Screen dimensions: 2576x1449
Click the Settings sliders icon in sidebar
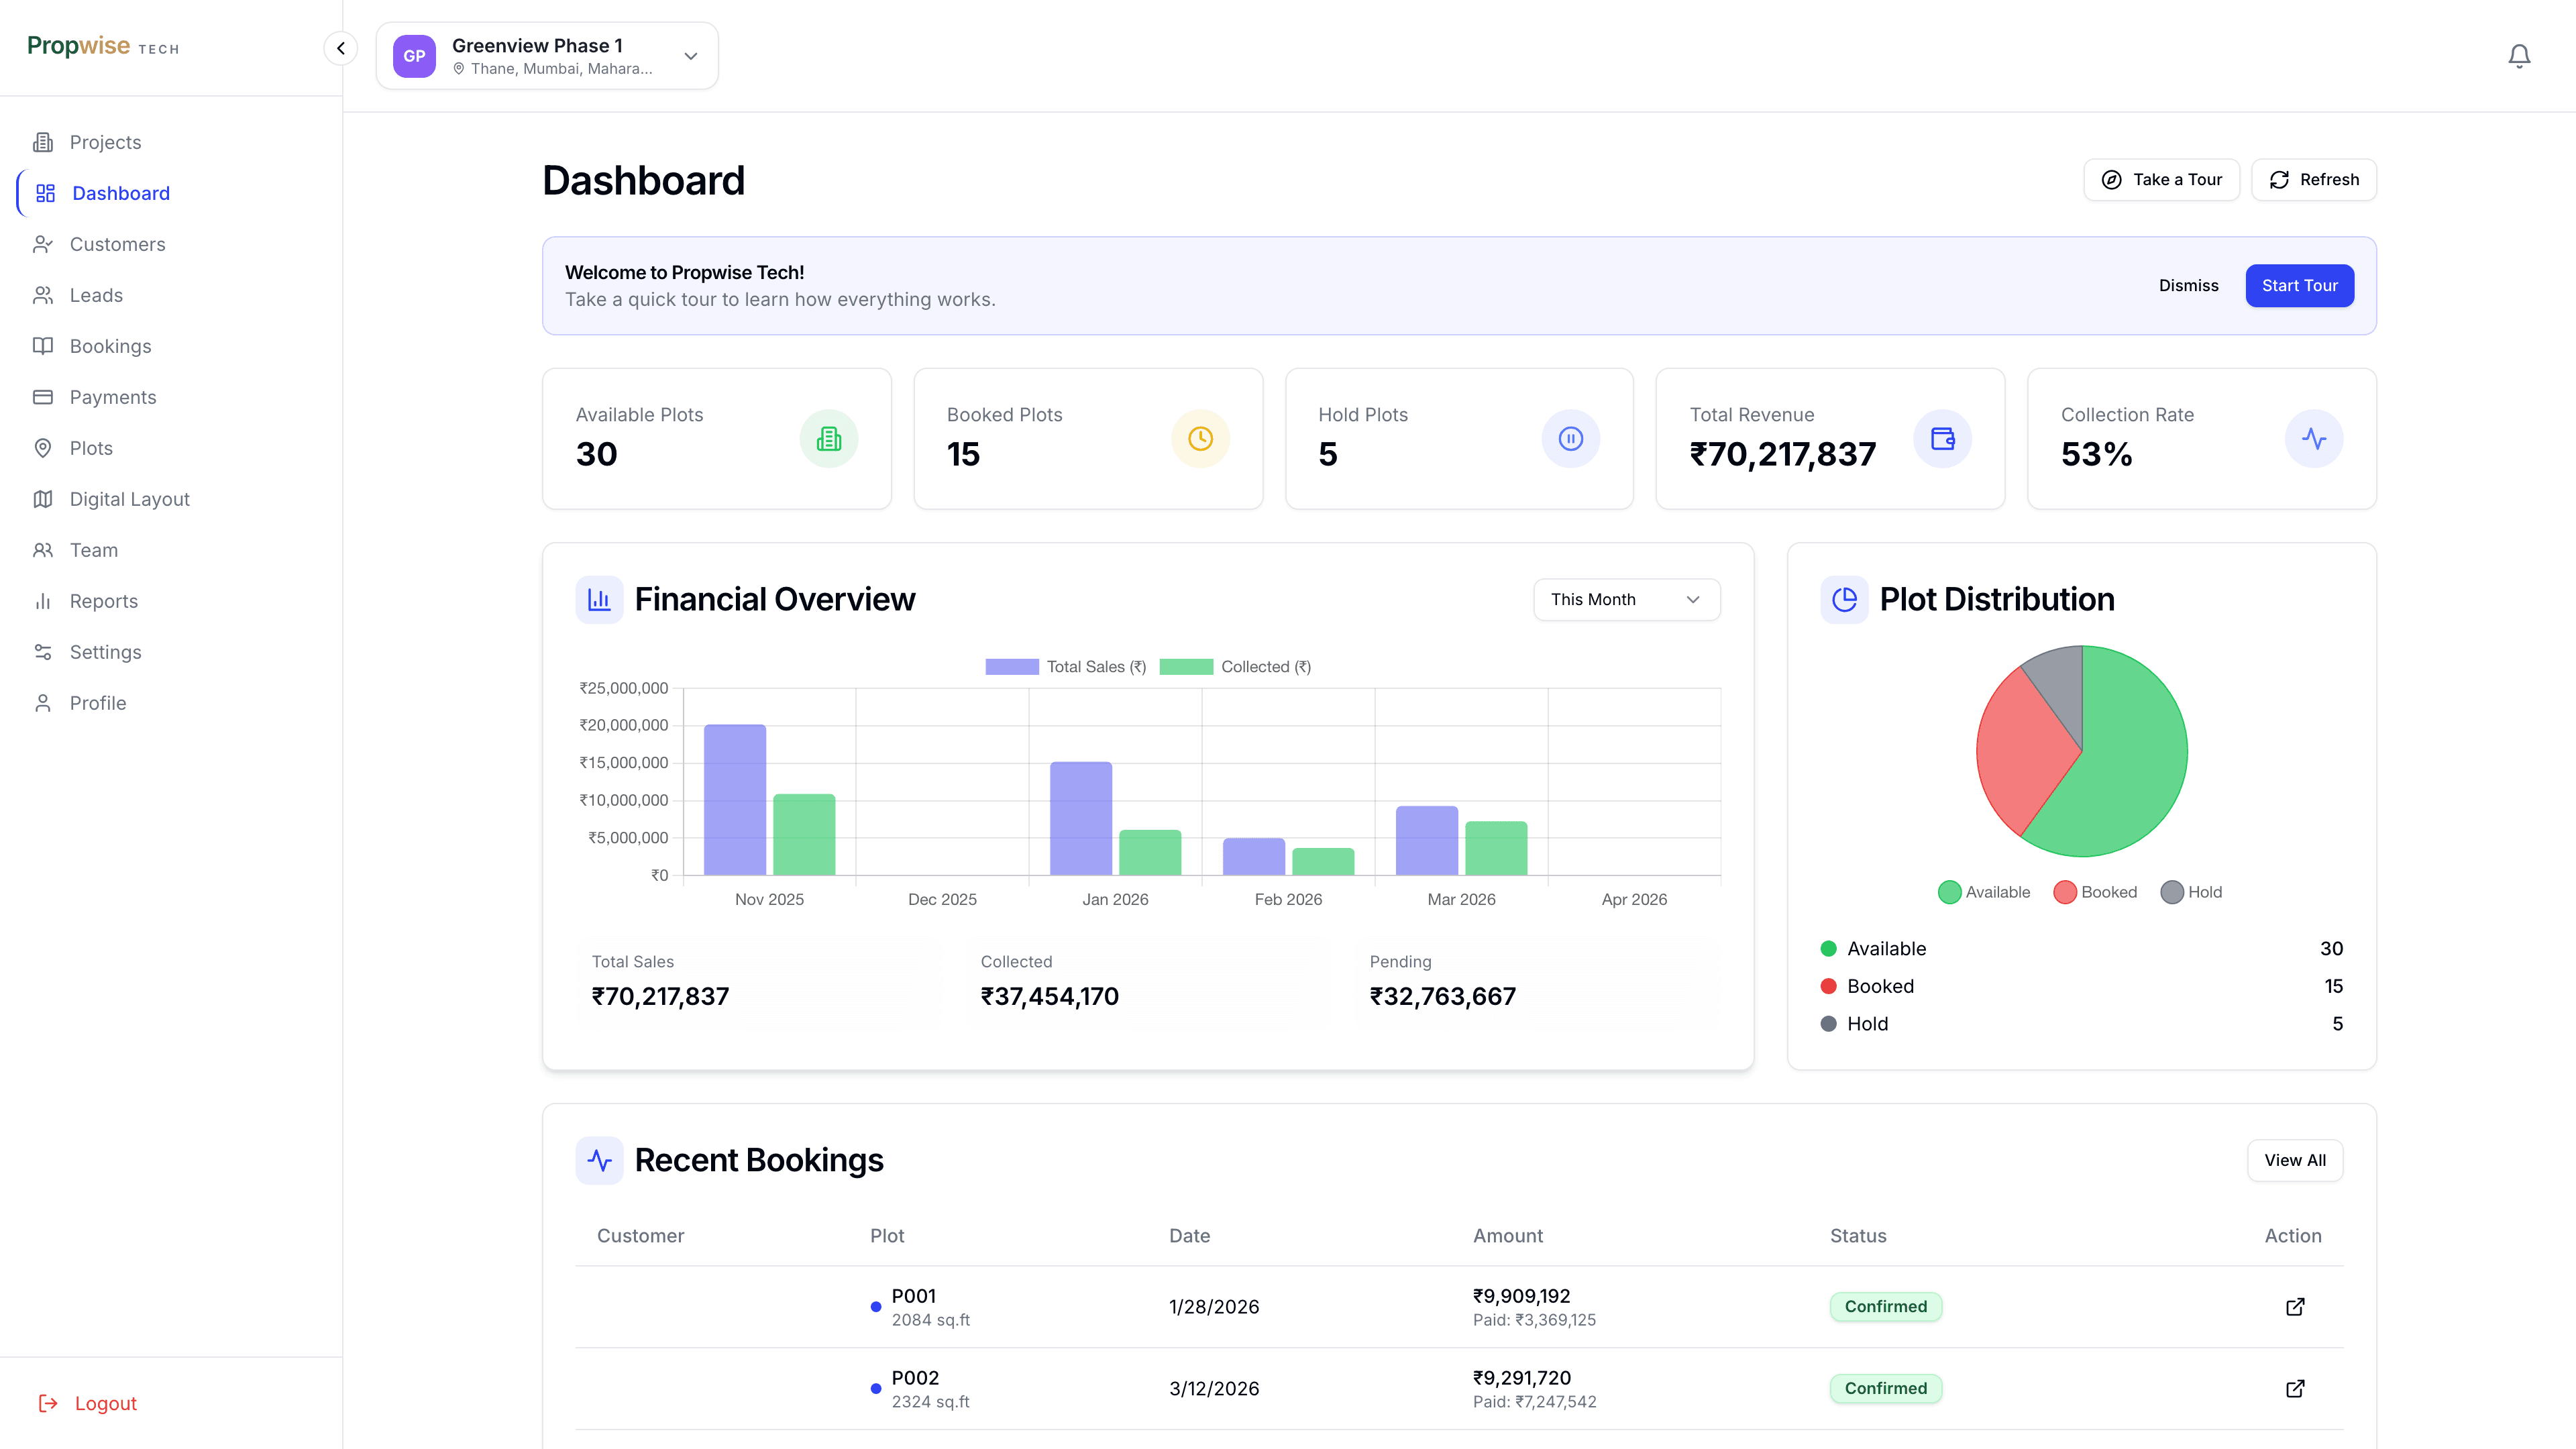[43, 652]
